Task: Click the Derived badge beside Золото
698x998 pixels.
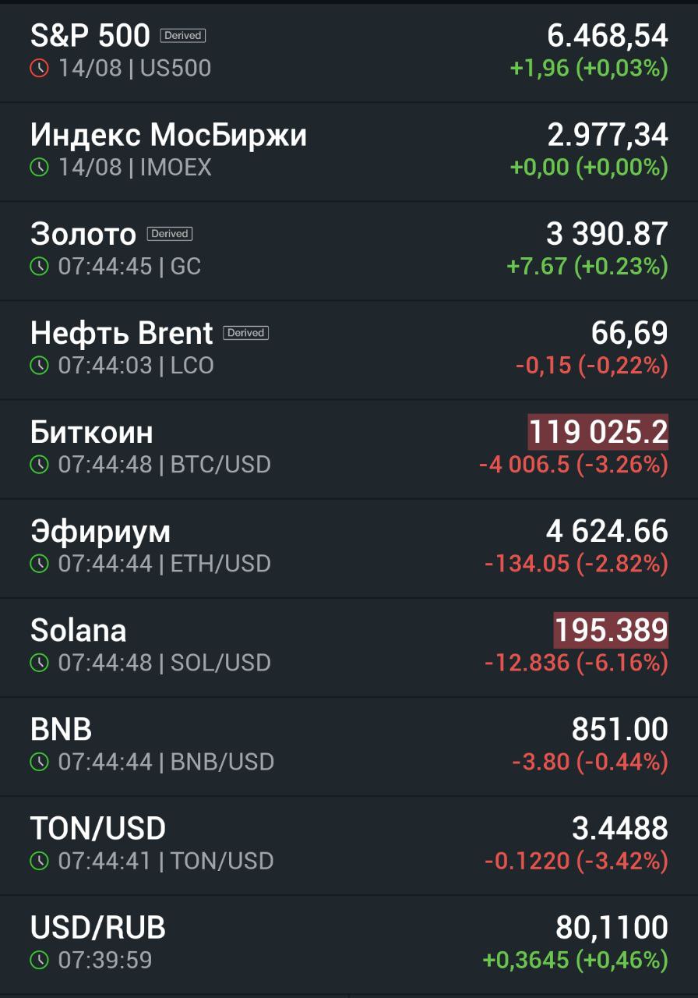Action: coord(170,234)
